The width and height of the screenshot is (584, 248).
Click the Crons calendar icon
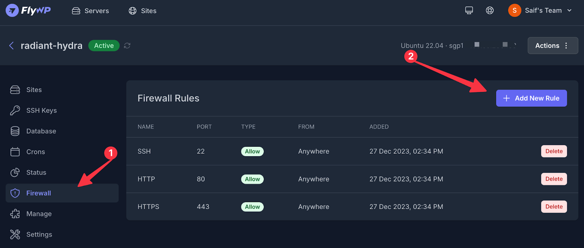pyautogui.click(x=15, y=152)
